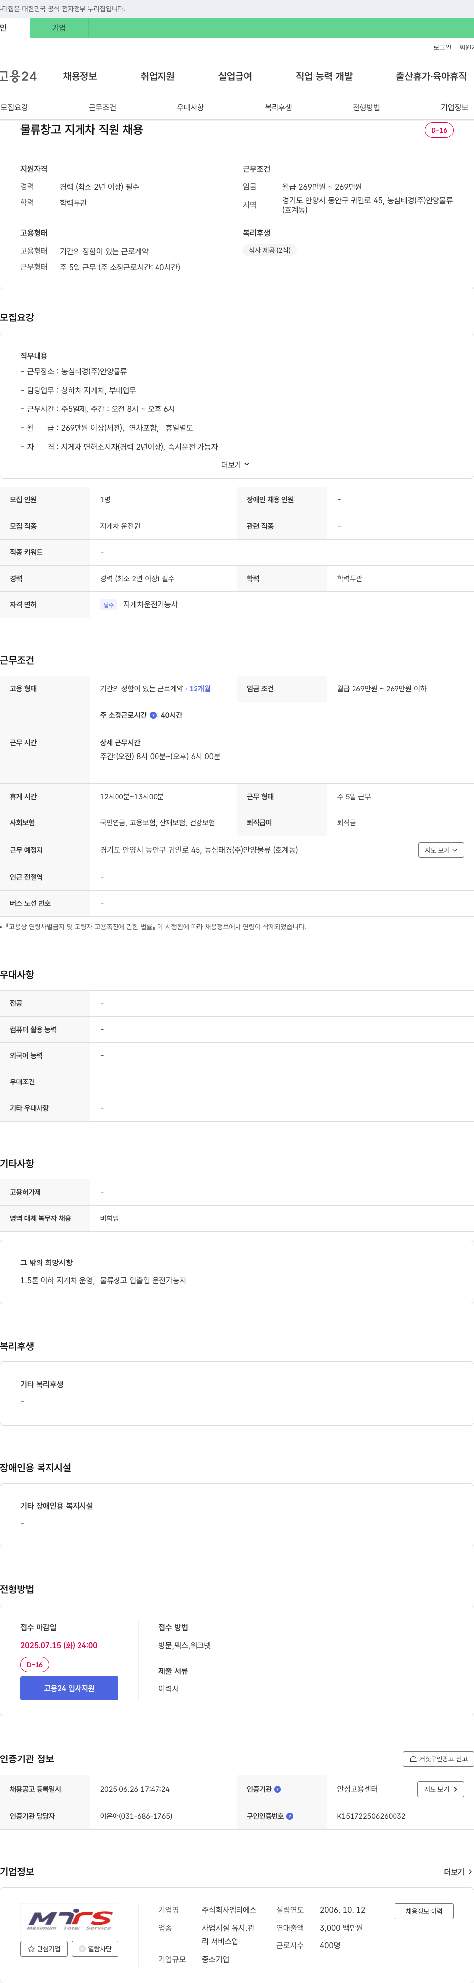
Task: Open the 고용24 logo
Action: pos(18,76)
